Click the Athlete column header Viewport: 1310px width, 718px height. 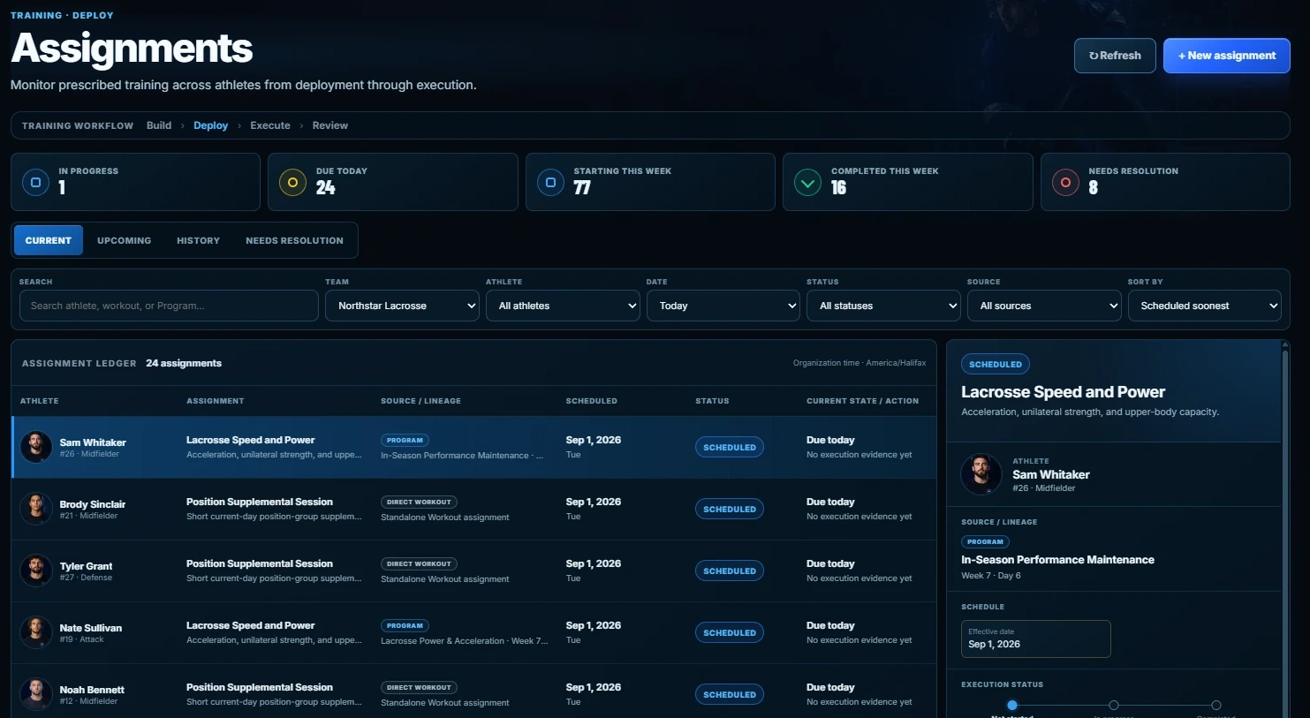coord(40,401)
